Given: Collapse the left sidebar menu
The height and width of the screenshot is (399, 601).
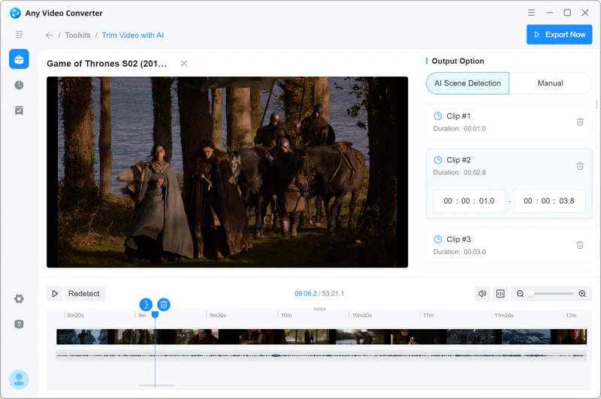Looking at the screenshot, I should pos(19,35).
